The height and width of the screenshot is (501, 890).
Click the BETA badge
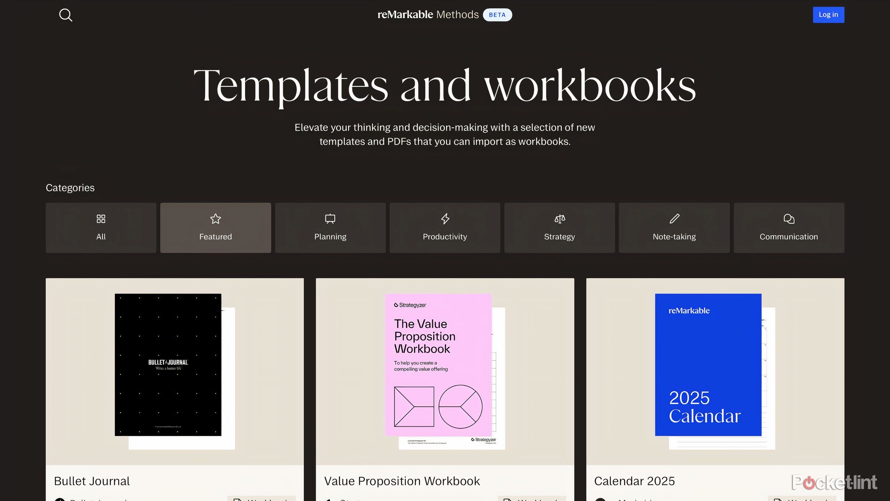pyautogui.click(x=497, y=15)
